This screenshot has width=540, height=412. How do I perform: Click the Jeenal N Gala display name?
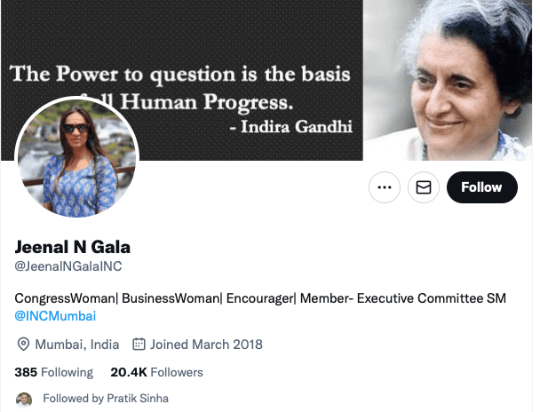pyautogui.click(x=72, y=247)
